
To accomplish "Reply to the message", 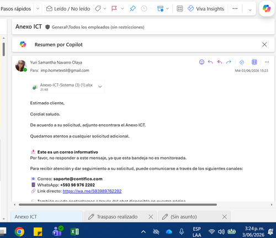I will click(x=210, y=62).
